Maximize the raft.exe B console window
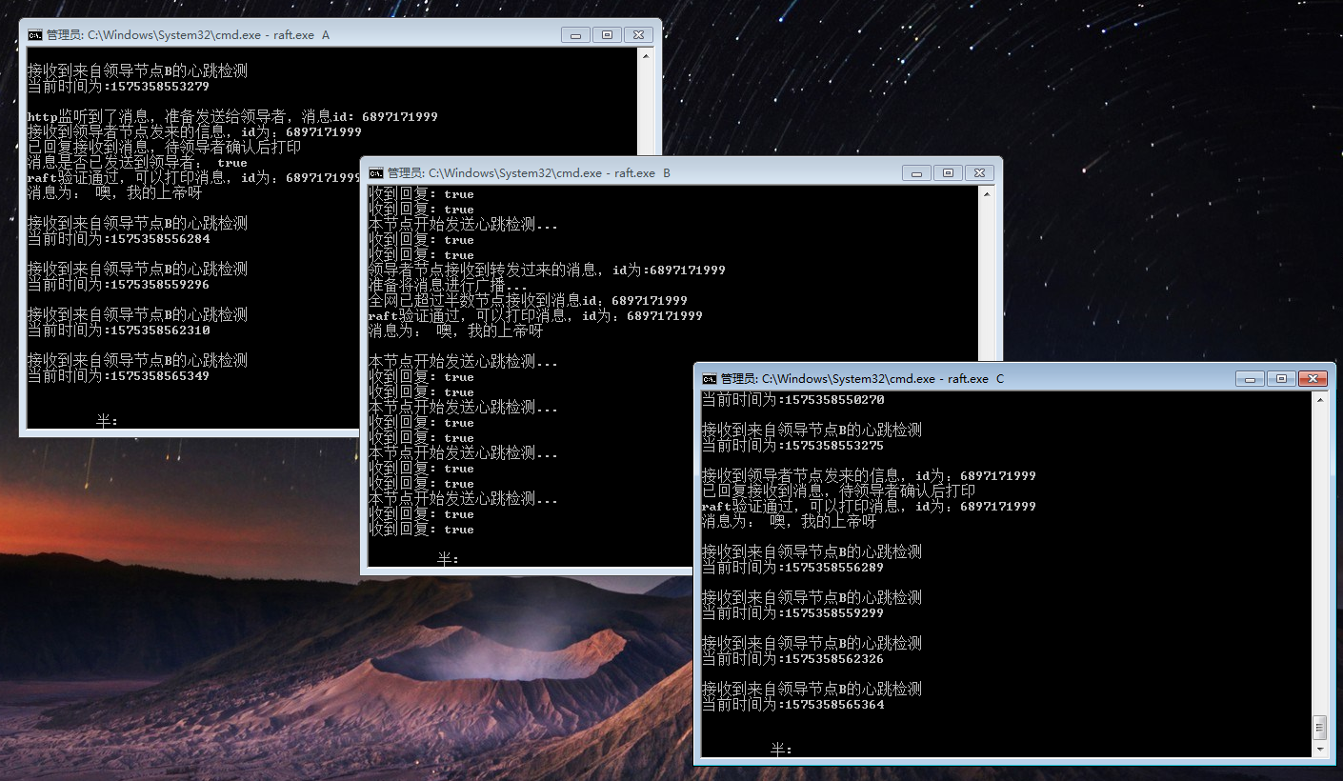The height and width of the screenshot is (781, 1343). [947, 172]
